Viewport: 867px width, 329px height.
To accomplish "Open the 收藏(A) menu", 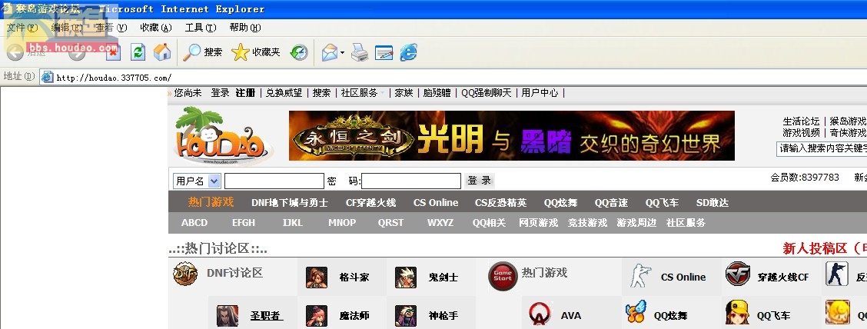I will 156,28.
